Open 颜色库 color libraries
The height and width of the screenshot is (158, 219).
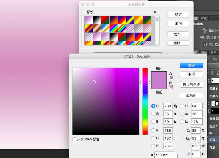click(191, 95)
